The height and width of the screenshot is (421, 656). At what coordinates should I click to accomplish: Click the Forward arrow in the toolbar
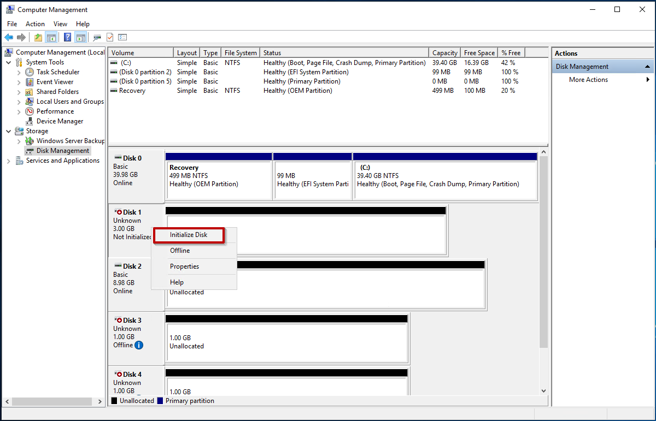pos(21,37)
